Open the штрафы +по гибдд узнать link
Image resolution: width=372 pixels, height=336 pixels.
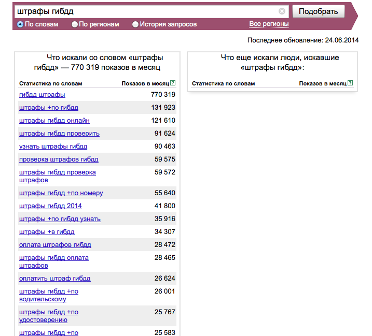coord(60,219)
